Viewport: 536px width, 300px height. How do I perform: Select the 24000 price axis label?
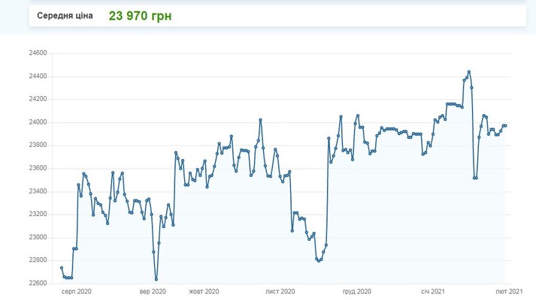click(x=37, y=122)
